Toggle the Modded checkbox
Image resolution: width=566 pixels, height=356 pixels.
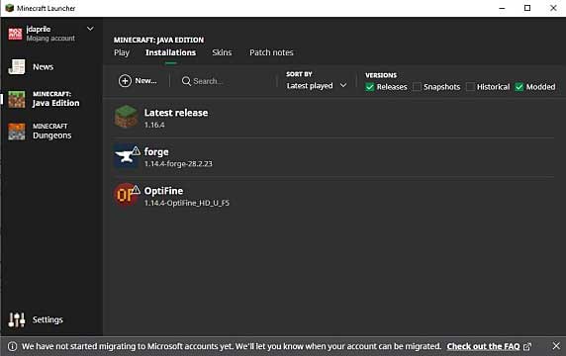(519, 87)
